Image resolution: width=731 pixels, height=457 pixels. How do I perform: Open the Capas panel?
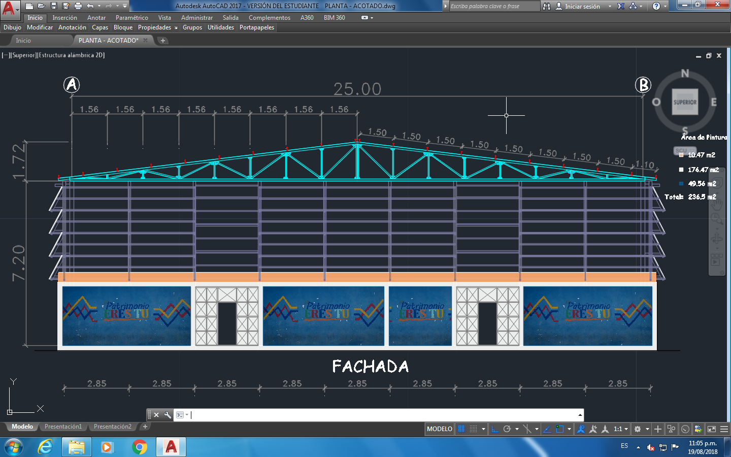pyautogui.click(x=100, y=27)
